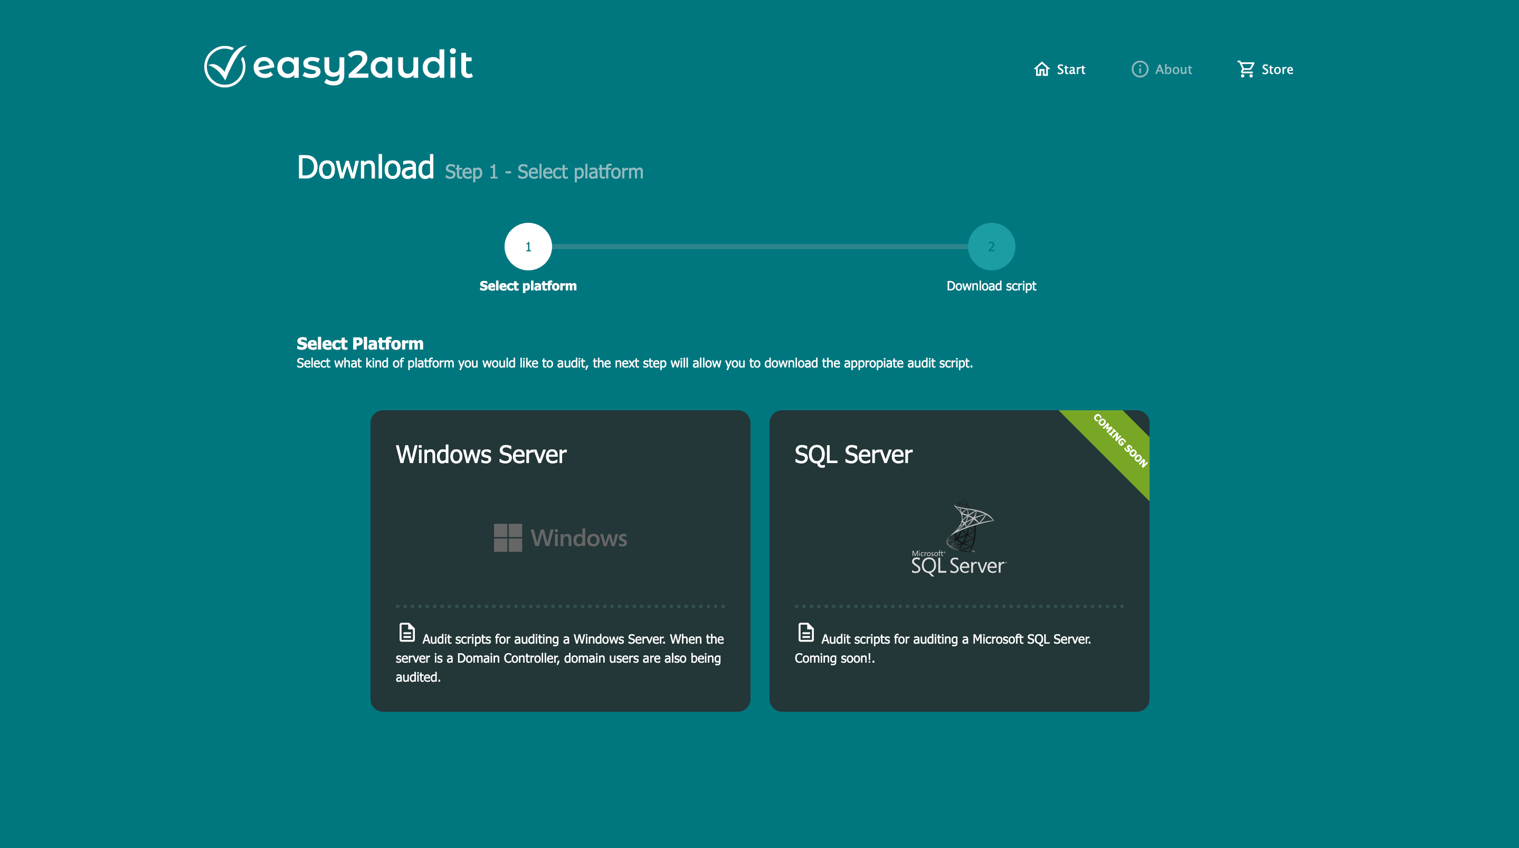Screen dimensions: 1519x848
Task: Click the easy2audit wordmark text
Action: click(363, 65)
